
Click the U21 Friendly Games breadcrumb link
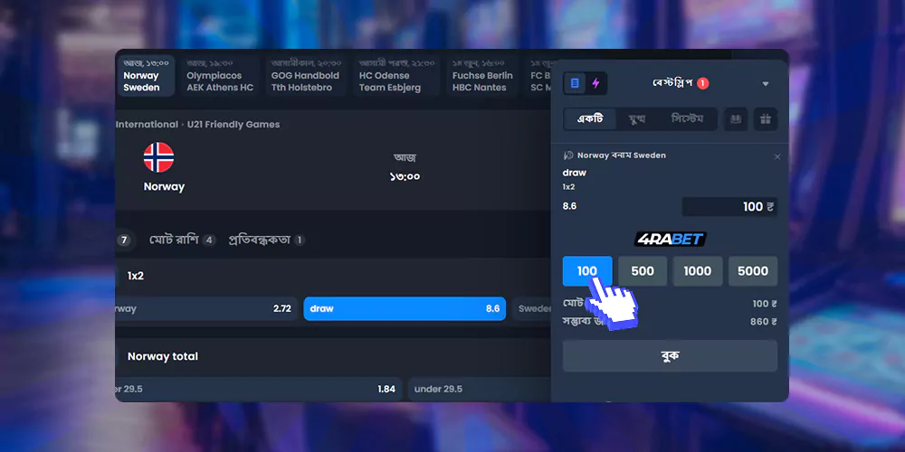coord(233,125)
